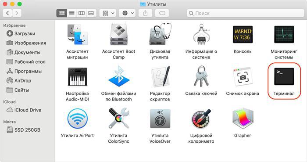
Task: Click the Утилита VoiceOver icon
Action: [x=160, y=119]
